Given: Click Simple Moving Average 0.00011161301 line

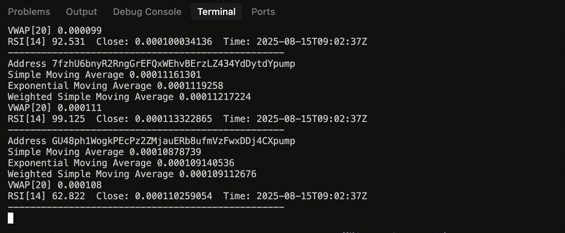Looking at the screenshot, I should (104, 75).
